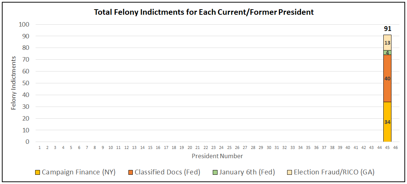
Task: Select the January 6th (Fed) legend label
Action: (248, 172)
